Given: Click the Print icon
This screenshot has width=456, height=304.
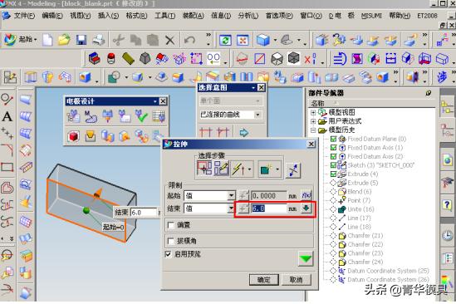Looking at the screenshot, I should coord(99,40).
